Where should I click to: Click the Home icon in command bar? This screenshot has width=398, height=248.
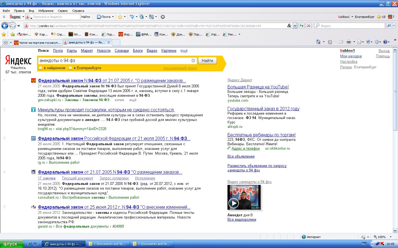(x=318, y=42)
